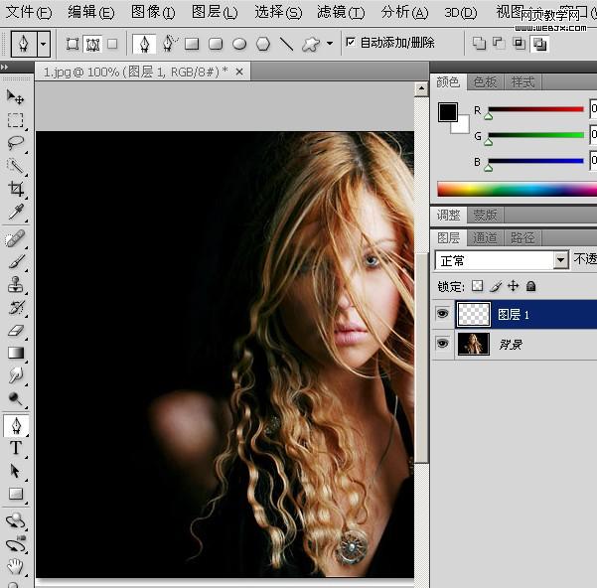This screenshot has height=588, width=597.
Task: Switch to the 通道 tab
Action: pos(485,237)
